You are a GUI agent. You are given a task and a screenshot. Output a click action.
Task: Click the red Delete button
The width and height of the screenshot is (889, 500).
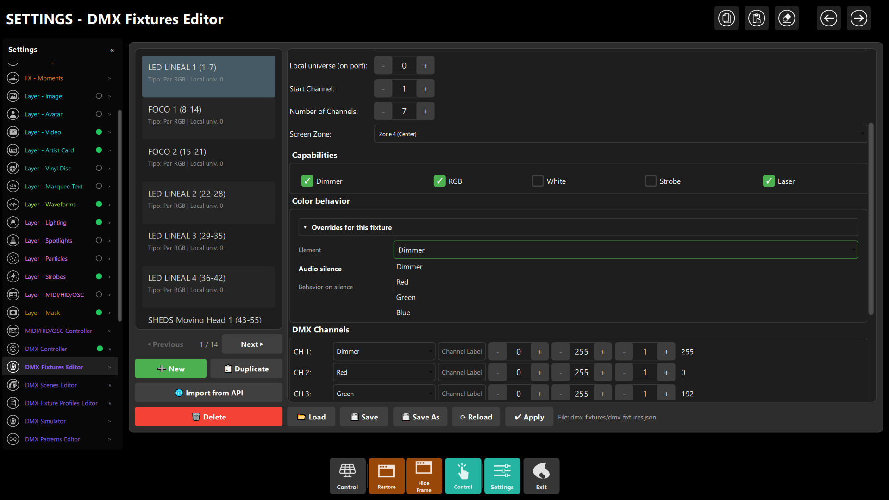208,417
